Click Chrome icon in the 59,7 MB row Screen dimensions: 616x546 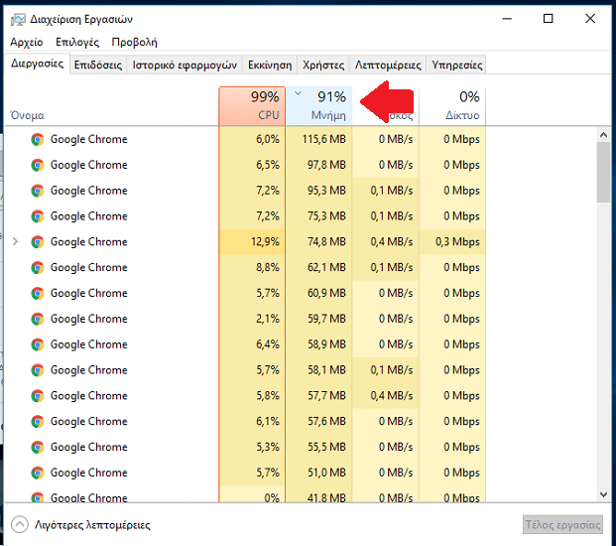tap(38, 319)
